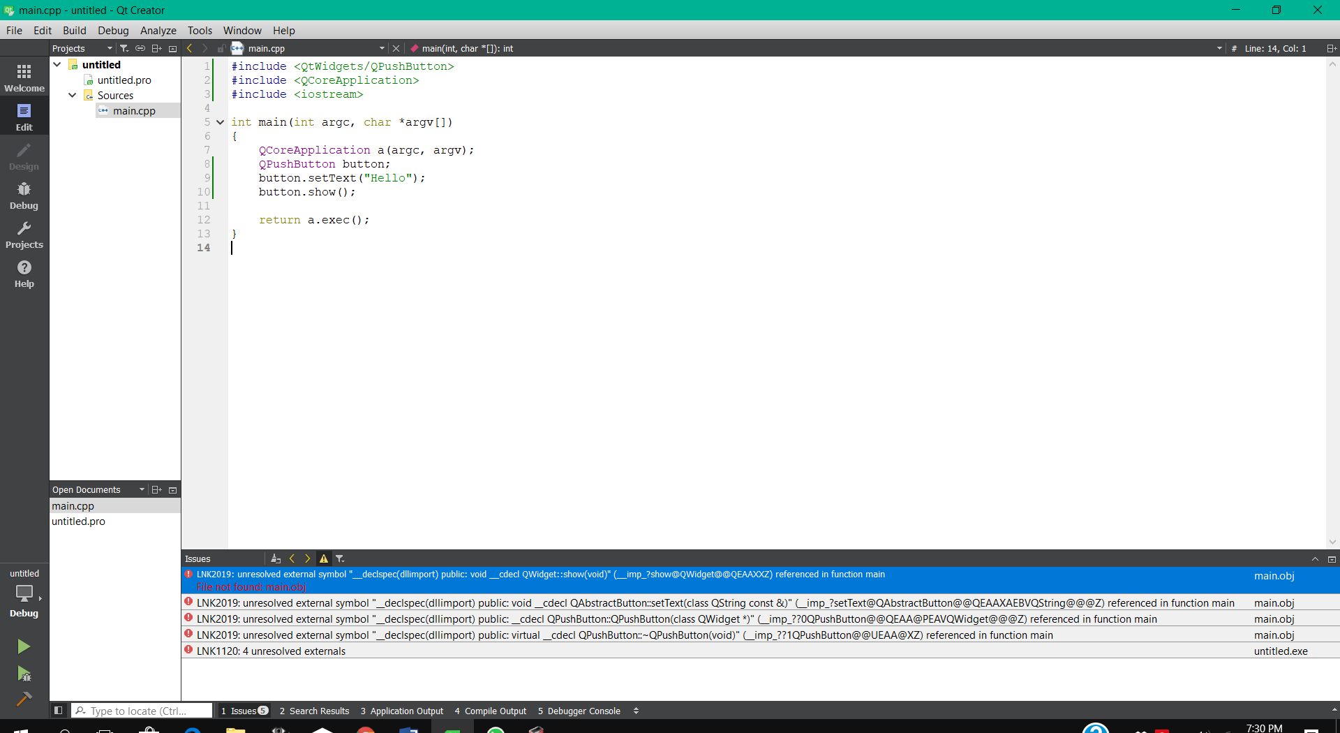Close the Issues output pane
This screenshot has height=733, width=1340.
click(x=1332, y=558)
